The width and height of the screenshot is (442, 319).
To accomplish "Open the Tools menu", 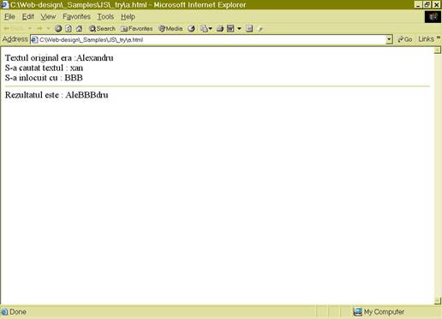I will 105,17.
